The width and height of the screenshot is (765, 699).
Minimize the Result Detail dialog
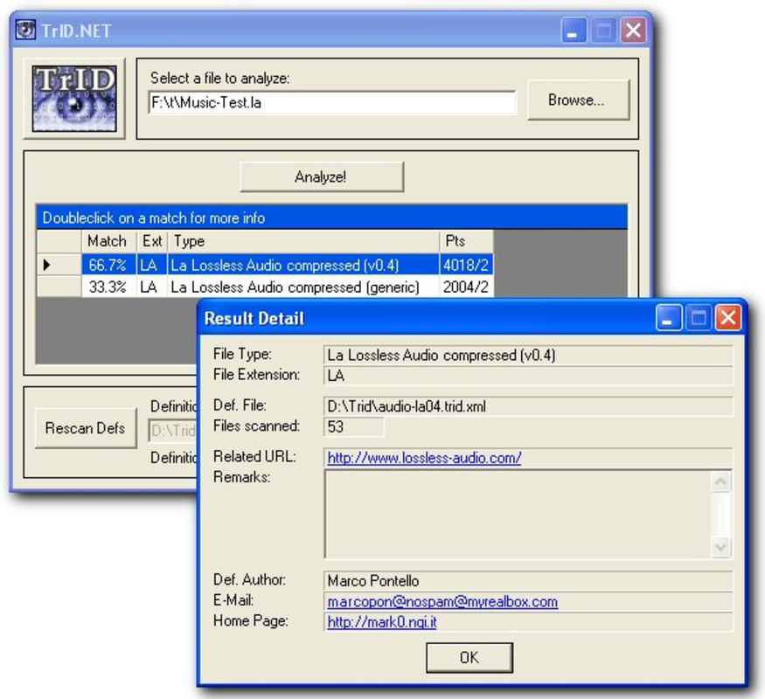669,318
